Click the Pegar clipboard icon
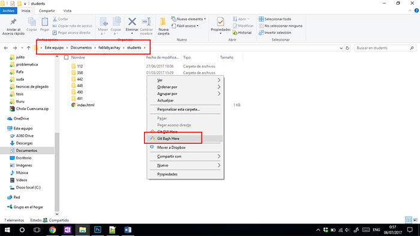 coord(45,22)
